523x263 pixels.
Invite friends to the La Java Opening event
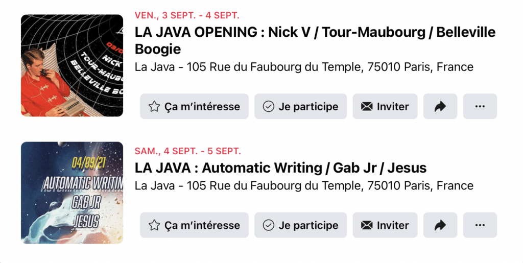tap(385, 106)
